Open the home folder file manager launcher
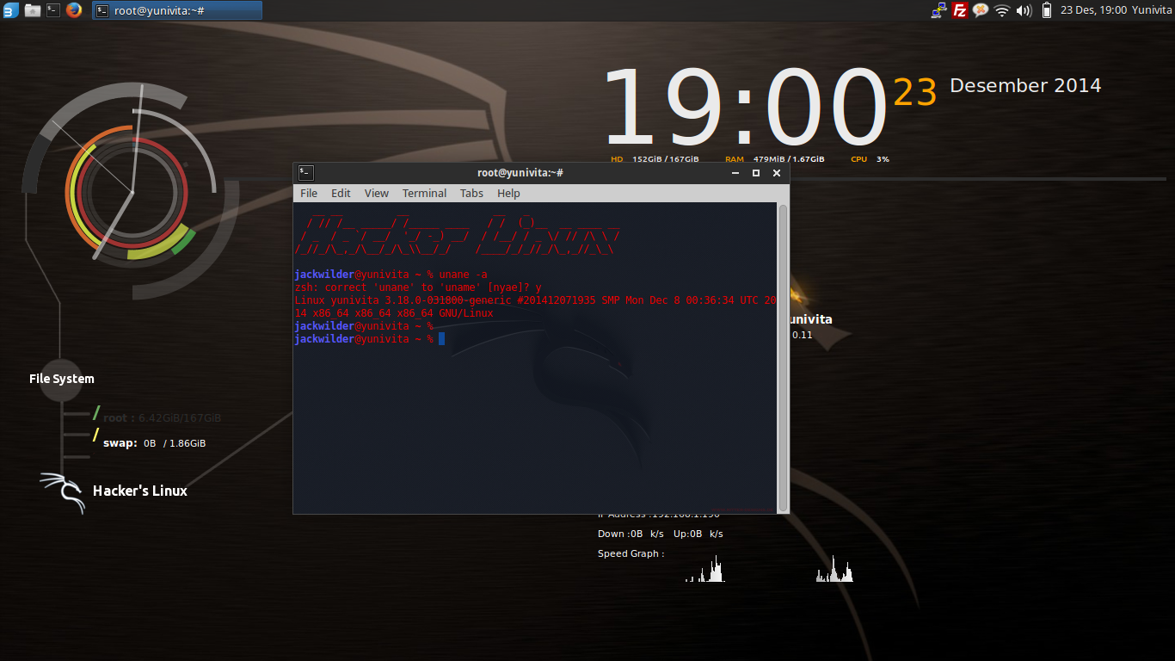Viewport: 1175px width, 661px height. point(33,10)
